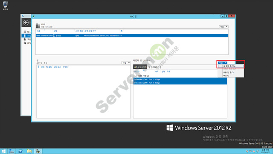273x154 pixels.
Task: Select the Embedded LOM 1 Port 1 adapter row
Action: pos(180,80)
